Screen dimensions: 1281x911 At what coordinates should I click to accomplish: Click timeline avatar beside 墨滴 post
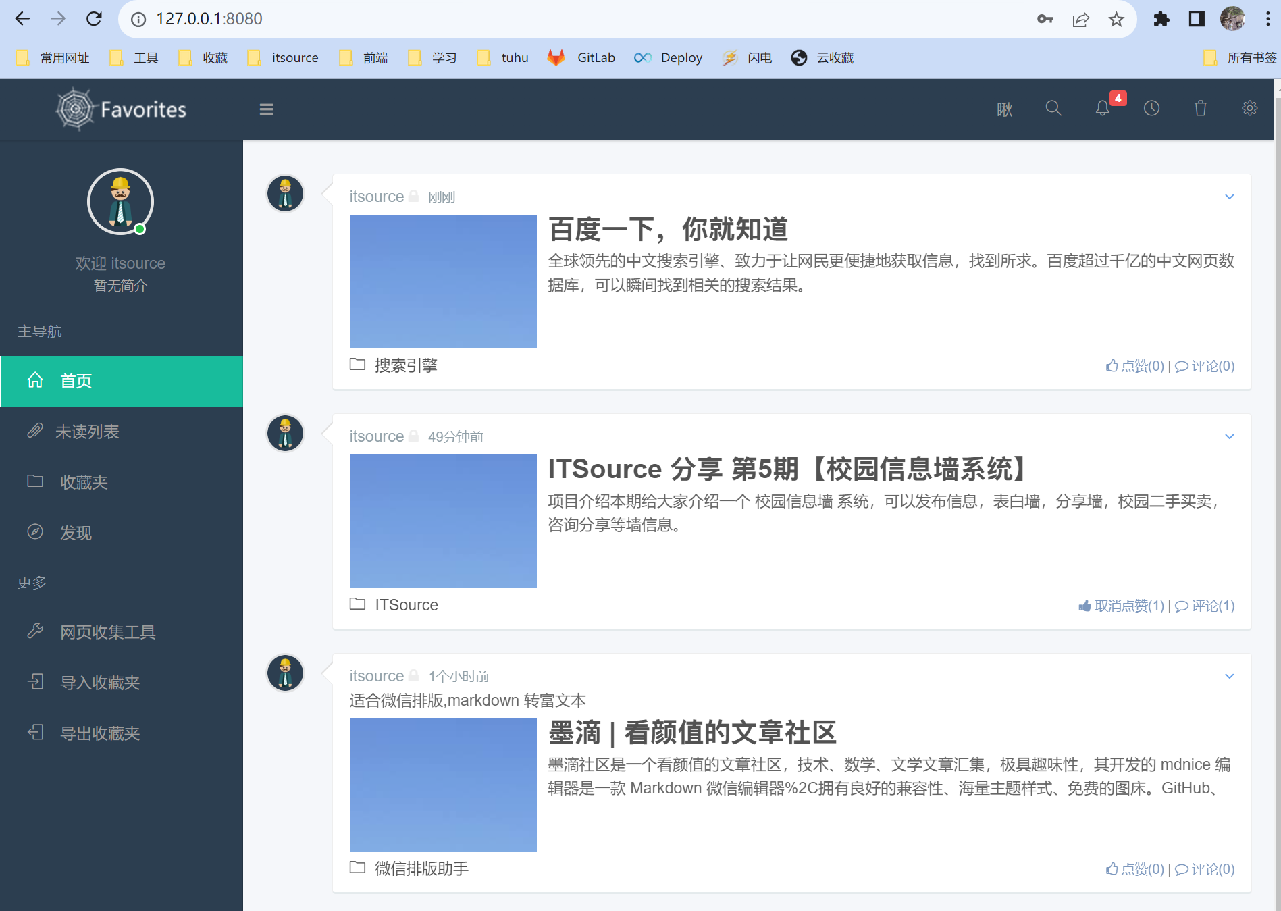click(286, 673)
